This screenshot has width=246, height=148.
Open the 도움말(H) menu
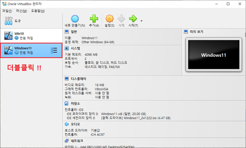point(38,11)
